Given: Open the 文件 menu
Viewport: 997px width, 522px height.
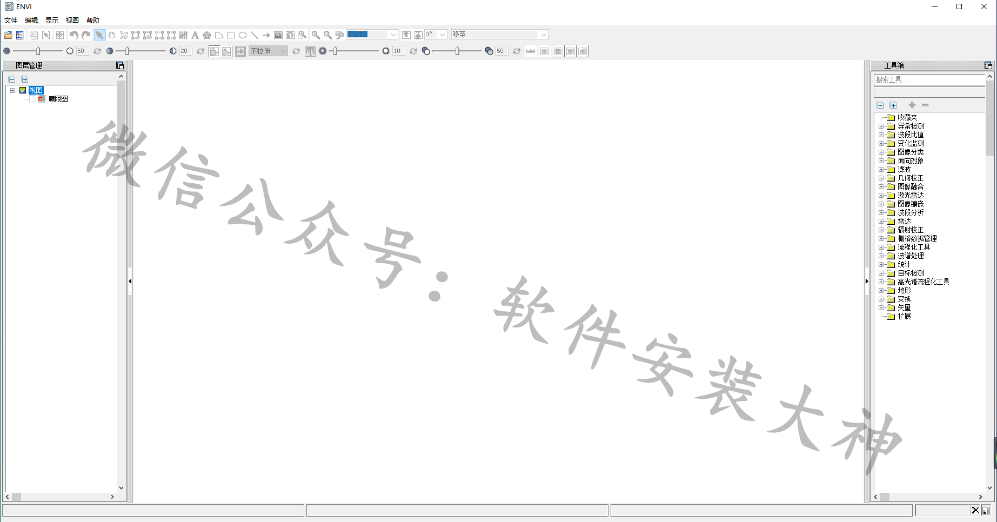Looking at the screenshot, I should point(11,21).
